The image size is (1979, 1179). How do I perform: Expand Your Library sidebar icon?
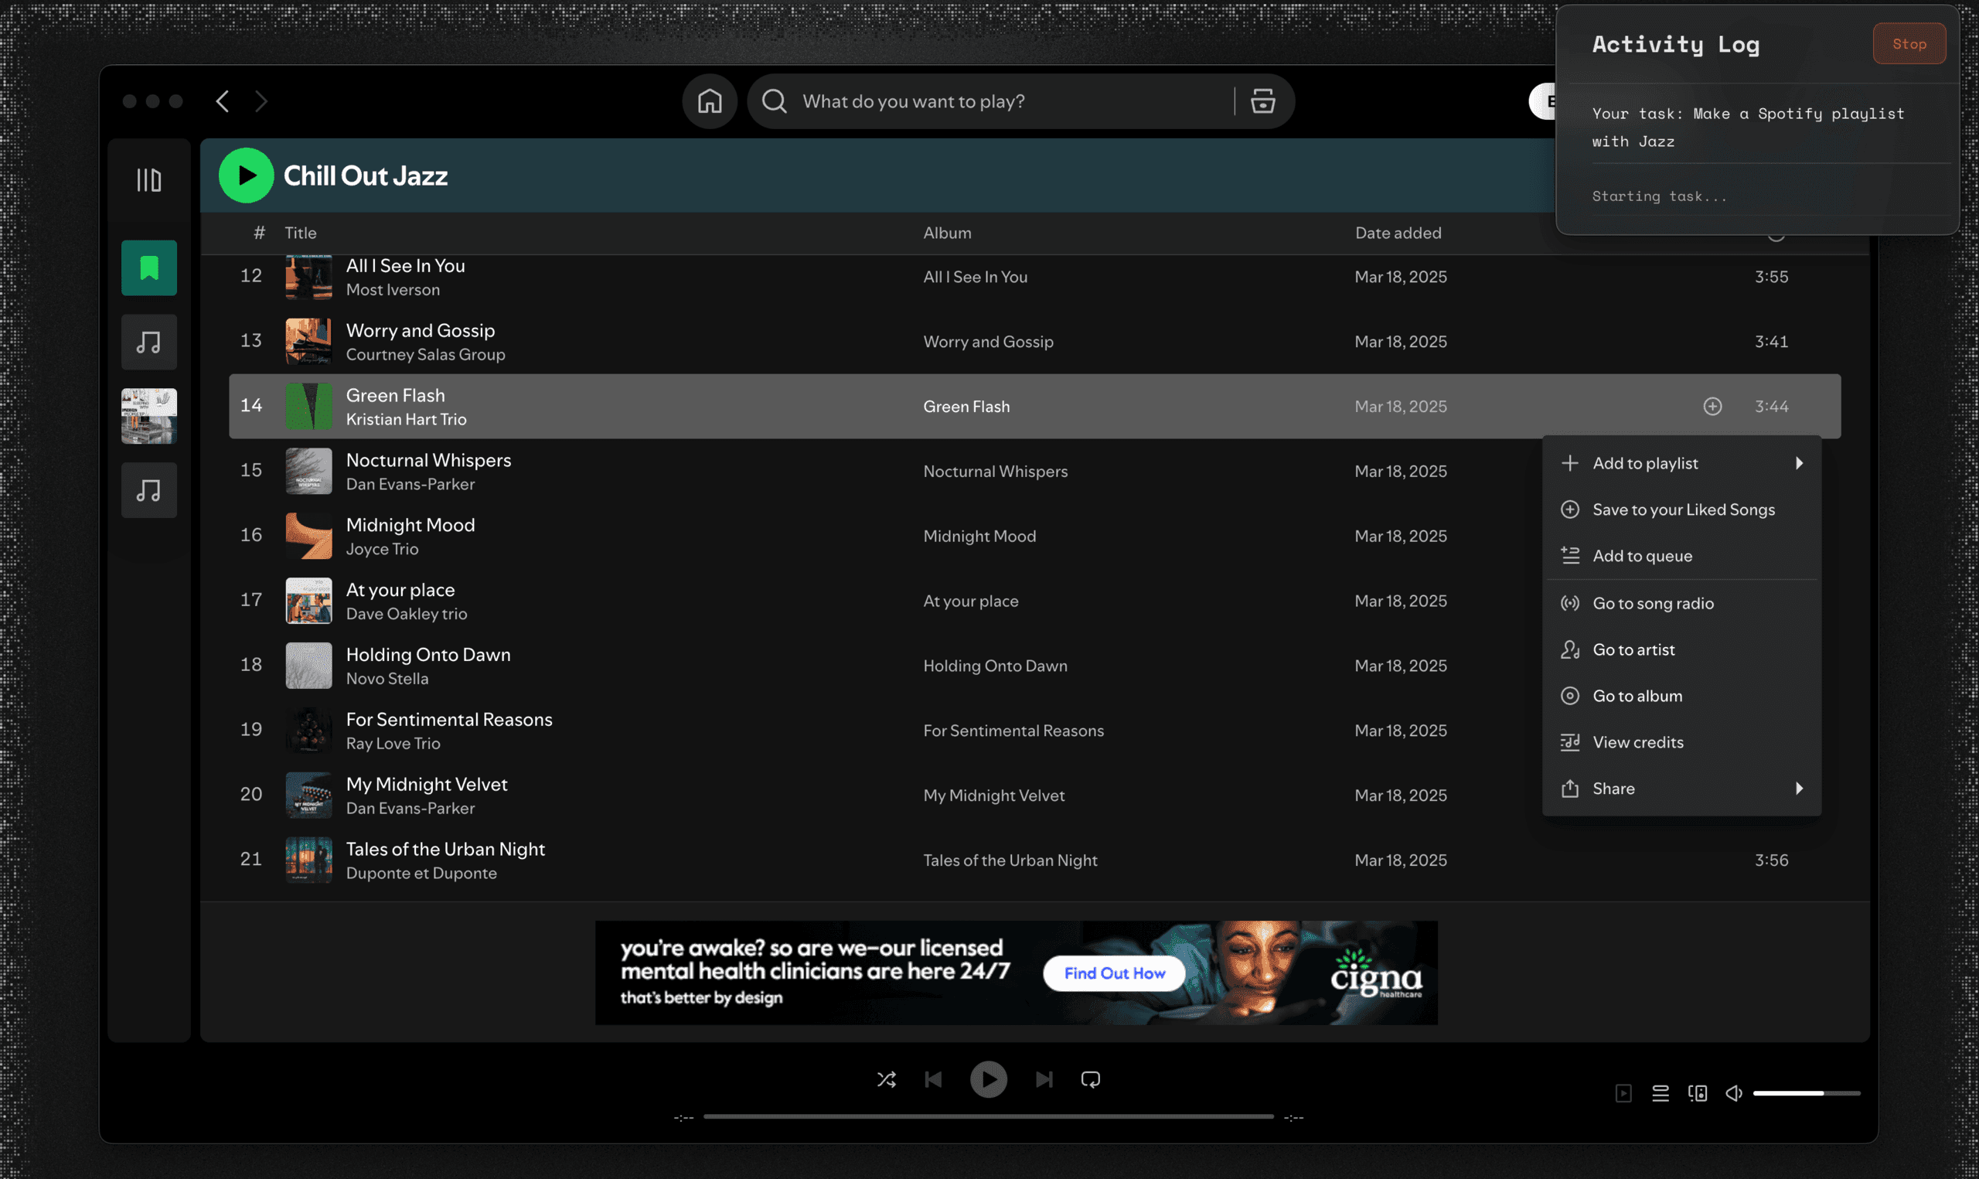pos(148,180)
